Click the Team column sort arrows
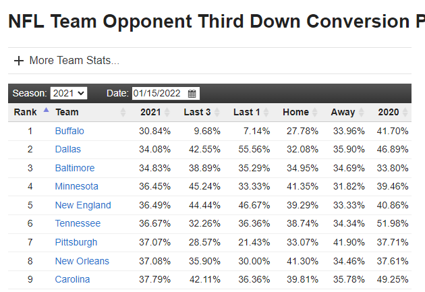The height and width of the screenshot is (292, 425). point(123,113)
